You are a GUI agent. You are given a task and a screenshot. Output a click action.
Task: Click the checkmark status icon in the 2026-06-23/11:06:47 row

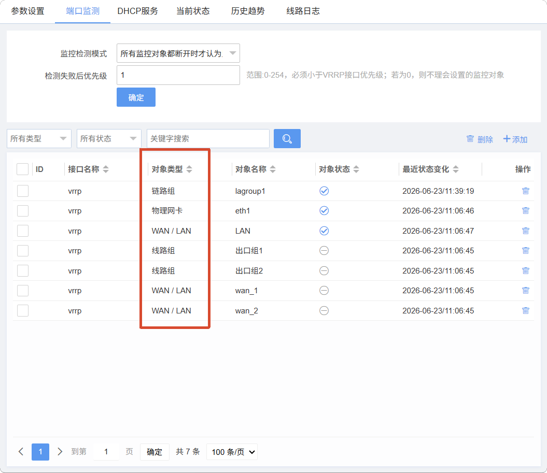pos(324,231)
